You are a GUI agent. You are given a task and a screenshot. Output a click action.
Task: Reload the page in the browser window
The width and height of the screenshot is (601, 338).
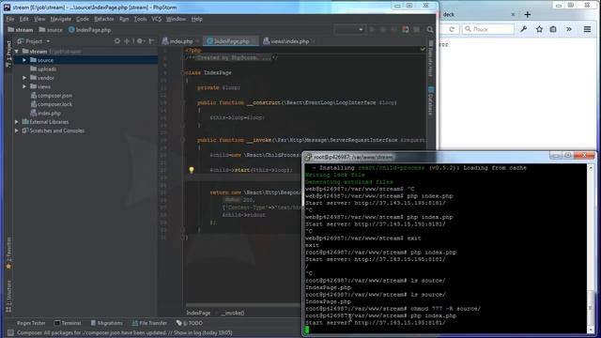coord(452,29)
